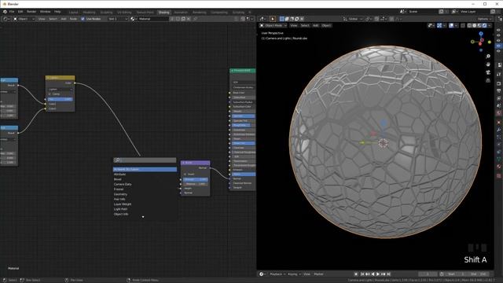503x283 pixels.
Task: Switch to the Compositing workspace tab
Action: pyautogui.click(x=219, y=13)
